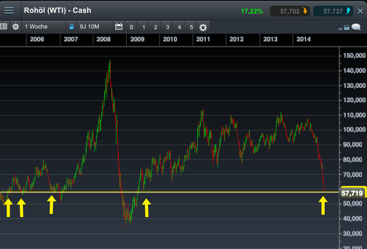Image resolution: width=367 pixels, height=249 pixels.
Task: Close the Rohöl (WTI) chart window
Action: click(360, 11)
